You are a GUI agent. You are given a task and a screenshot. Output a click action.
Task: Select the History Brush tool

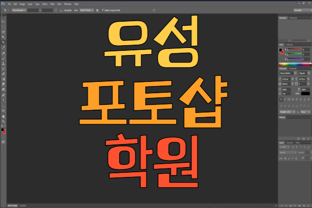click(x=3, y=69)
